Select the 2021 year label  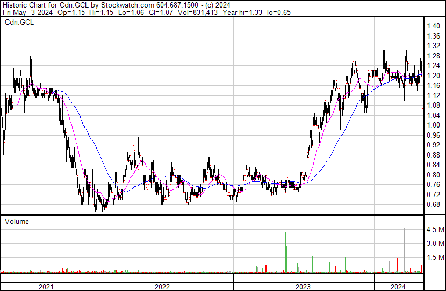coord(46,287)
